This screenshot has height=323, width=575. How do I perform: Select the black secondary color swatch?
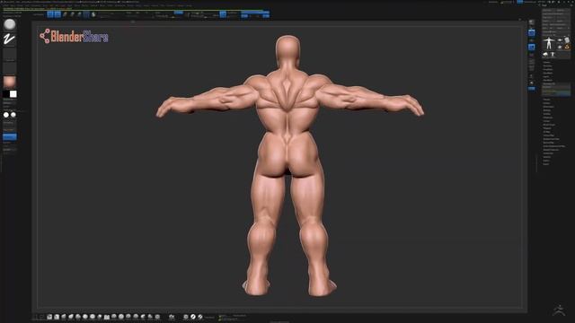[6, 94]
